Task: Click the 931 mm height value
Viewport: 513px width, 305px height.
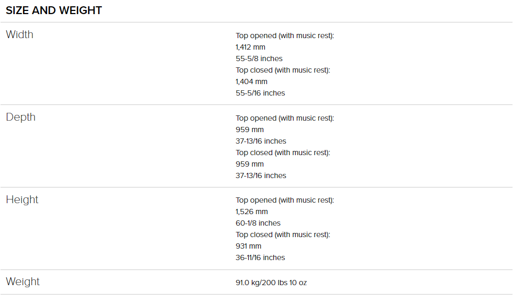Action: (x=248, y=246)
